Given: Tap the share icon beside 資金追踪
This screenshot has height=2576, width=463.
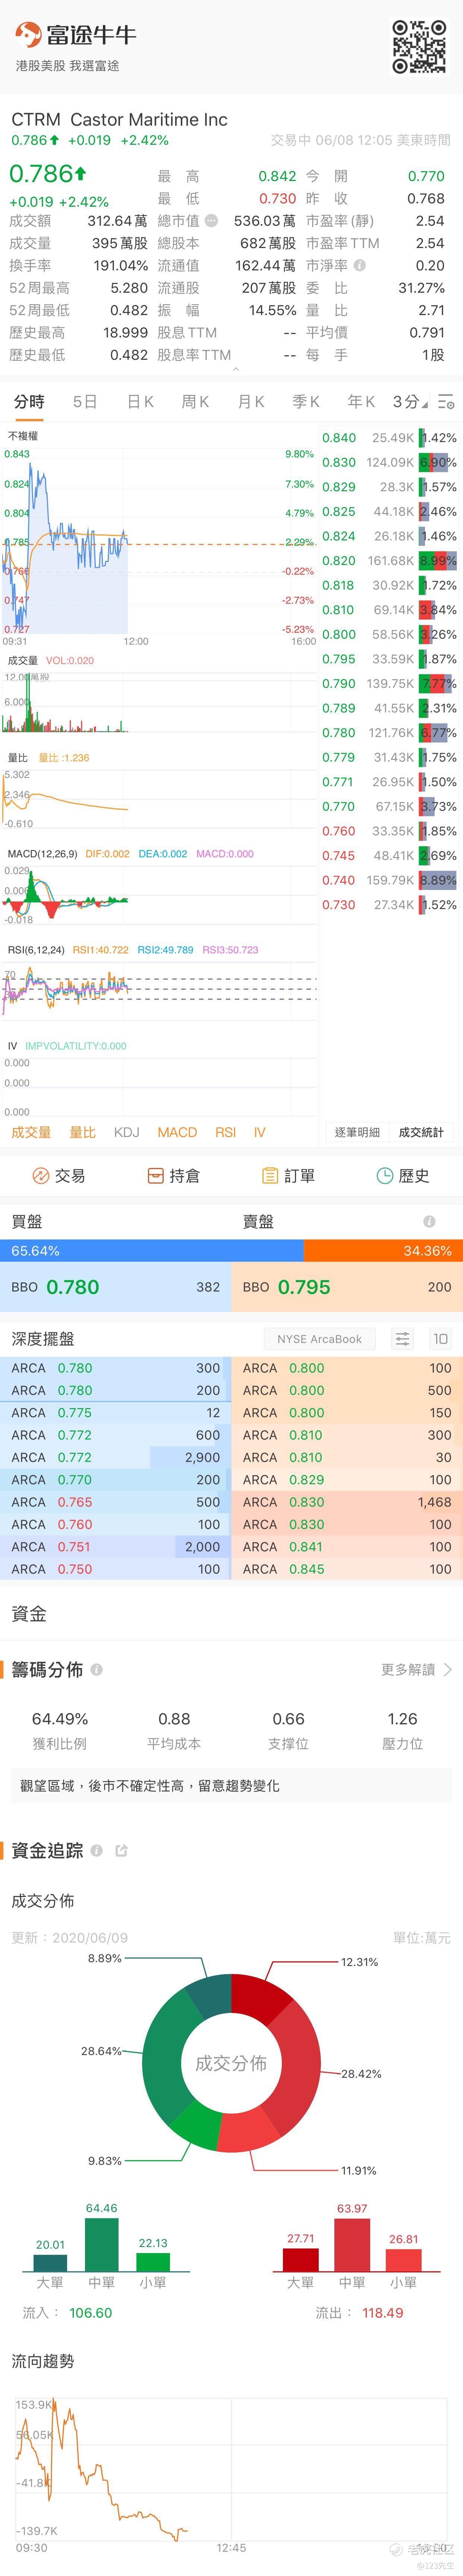Looking at the screenshot, I should [122, 1851].
